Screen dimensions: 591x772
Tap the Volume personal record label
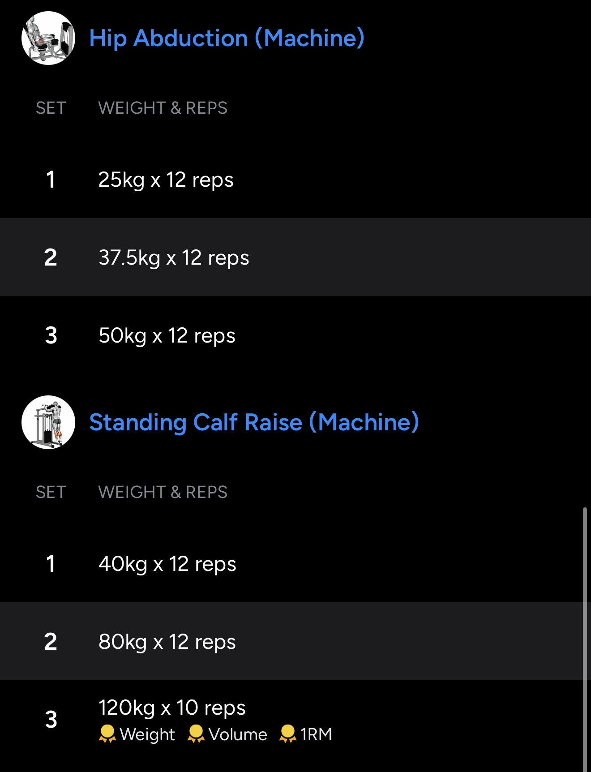[x=238, y=734]
